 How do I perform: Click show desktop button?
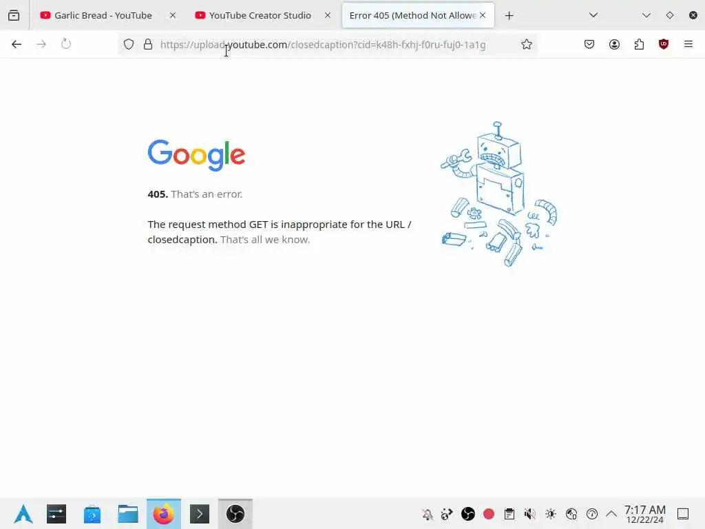tap(683, 514)
